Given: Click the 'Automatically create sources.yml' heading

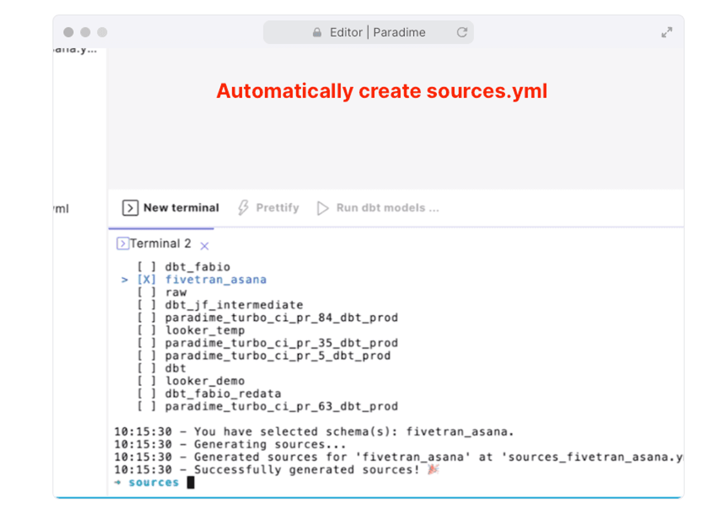Looking at the screenshot, I should click(x=382, y=91).
